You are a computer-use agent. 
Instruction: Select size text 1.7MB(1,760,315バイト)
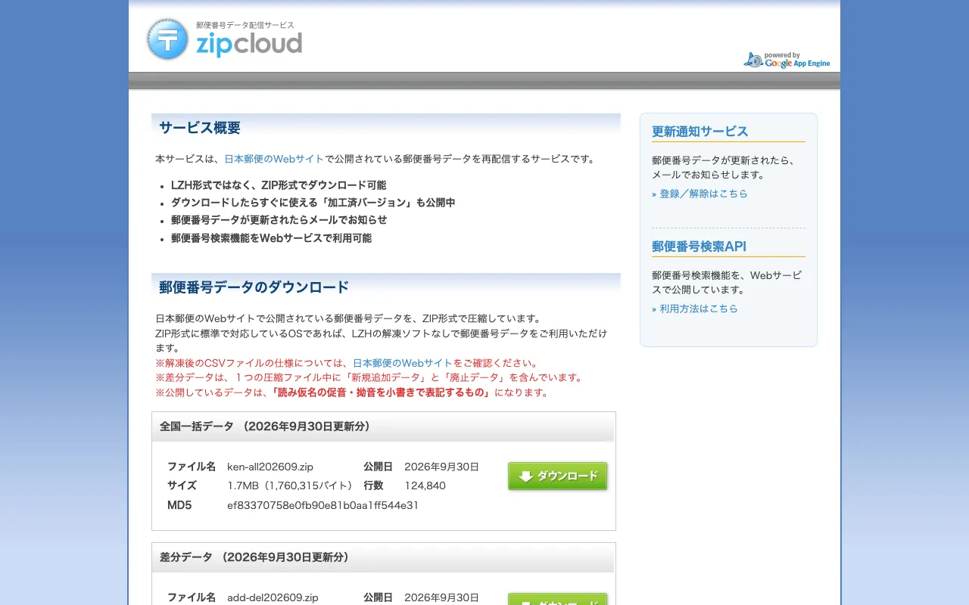(291, 486)
